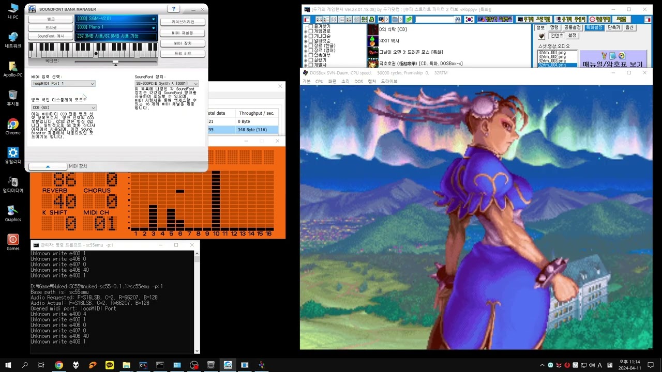Toggle the 실행기 checkbox
Screen dimensions: 662x372
pyautogui.click(x=311, y=60)
